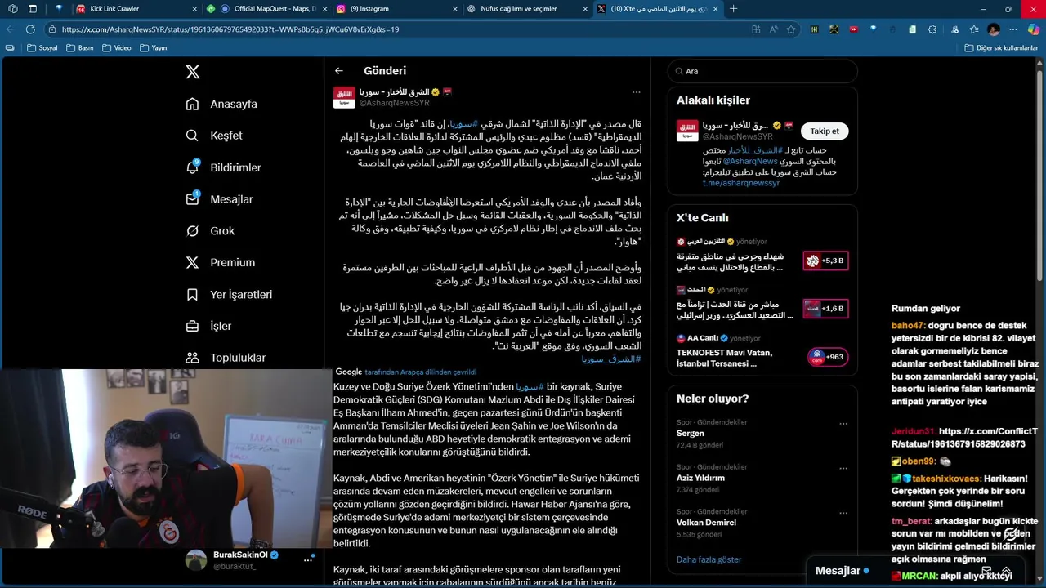Open the tab actions menu at the top left
The width and height of the screenshot is (1046, 588).
pyautogui.click(x=33, y=9)
